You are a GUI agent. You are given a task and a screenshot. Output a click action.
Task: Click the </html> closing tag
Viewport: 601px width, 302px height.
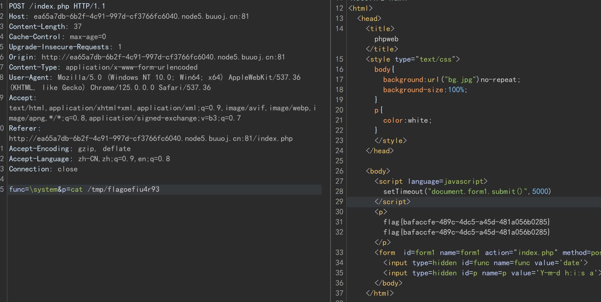click(380, 293)
